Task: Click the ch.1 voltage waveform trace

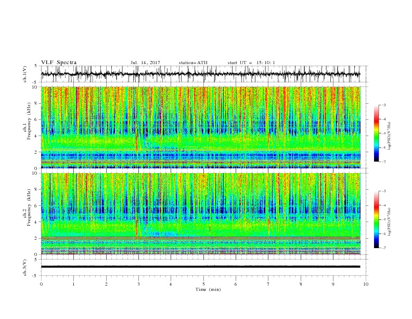Action: click(200, 74)
